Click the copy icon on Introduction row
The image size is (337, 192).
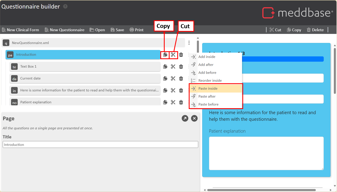165,55
